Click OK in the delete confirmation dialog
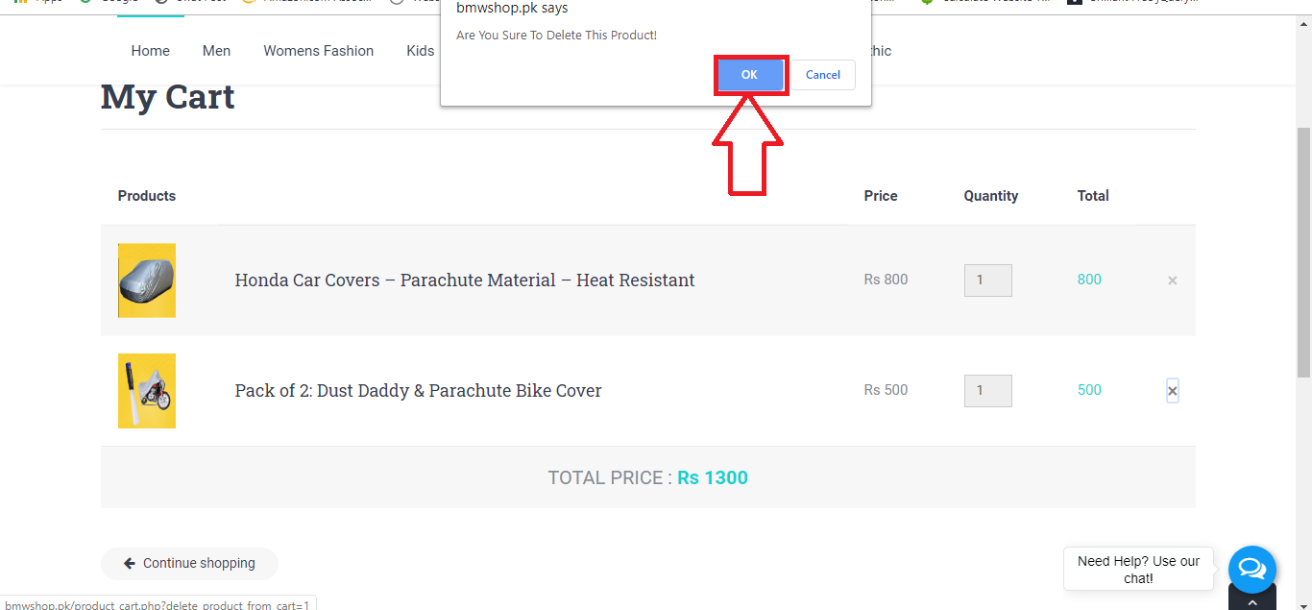The height and width of the screenshot is (610, 1312). click(749, 75)
